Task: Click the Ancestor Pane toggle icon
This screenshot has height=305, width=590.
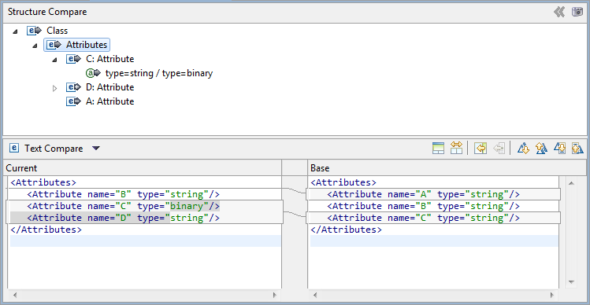Action: [438, 149]
